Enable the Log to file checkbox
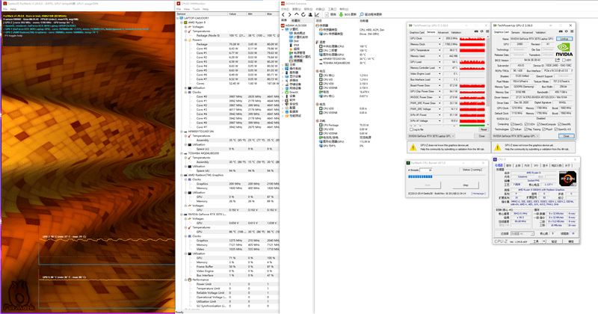Image resolution: width=598 pixels, height=314 pixels. [410, 129]
